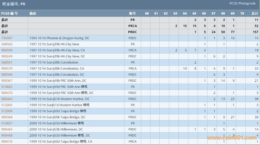Viewport: 260px width, 145px height.
Task: Click the 总计 column header
Action: coord(254,13)
